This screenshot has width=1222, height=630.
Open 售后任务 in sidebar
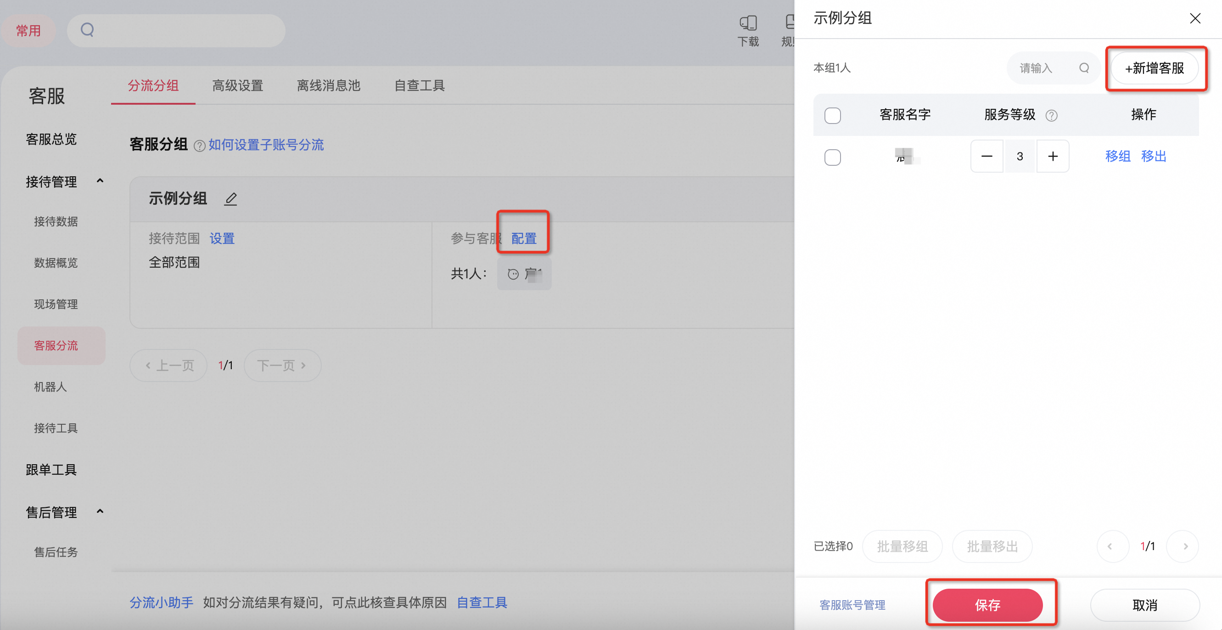[56, 552]
